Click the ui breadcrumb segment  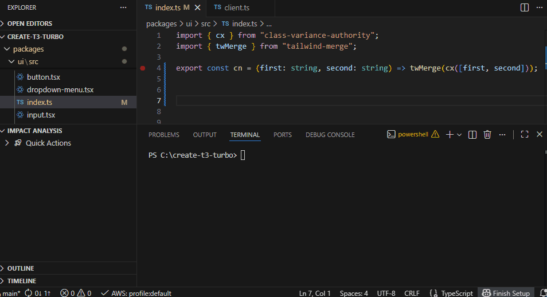coord(189,24)
